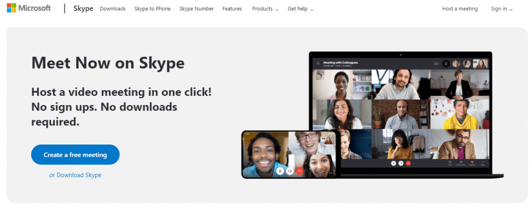Screen dimensions: 532x217
Task: Click Create a free meeting button
Action: (75, 155)
